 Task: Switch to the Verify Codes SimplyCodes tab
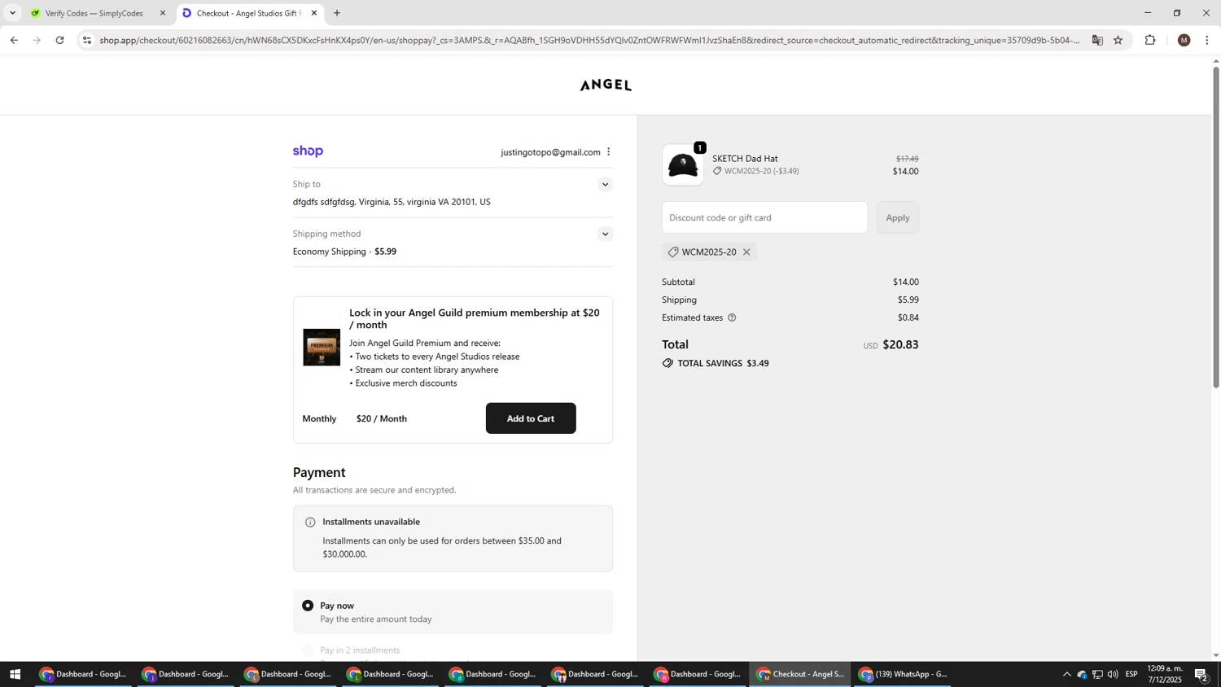tap(94, 13)
